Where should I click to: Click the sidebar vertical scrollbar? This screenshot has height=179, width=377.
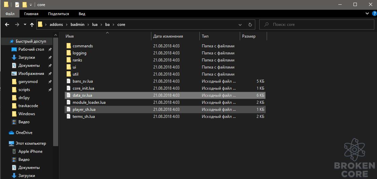click(55, 91)
